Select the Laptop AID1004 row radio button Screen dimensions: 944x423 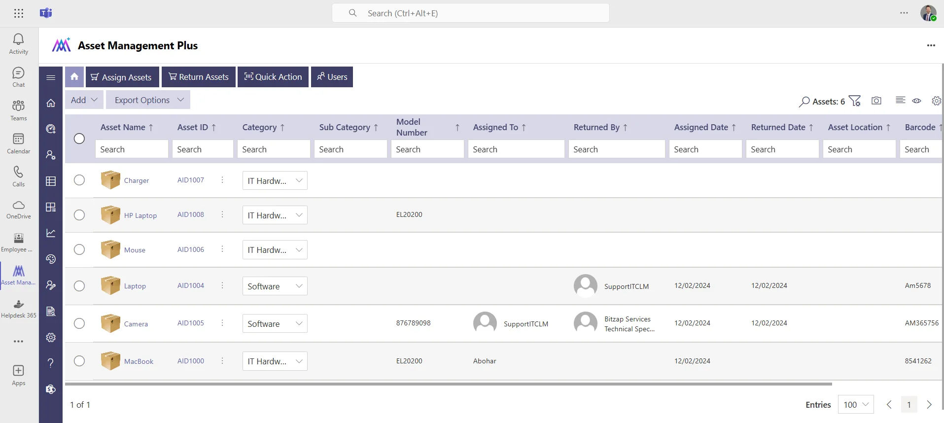click(x=79, y=286)
